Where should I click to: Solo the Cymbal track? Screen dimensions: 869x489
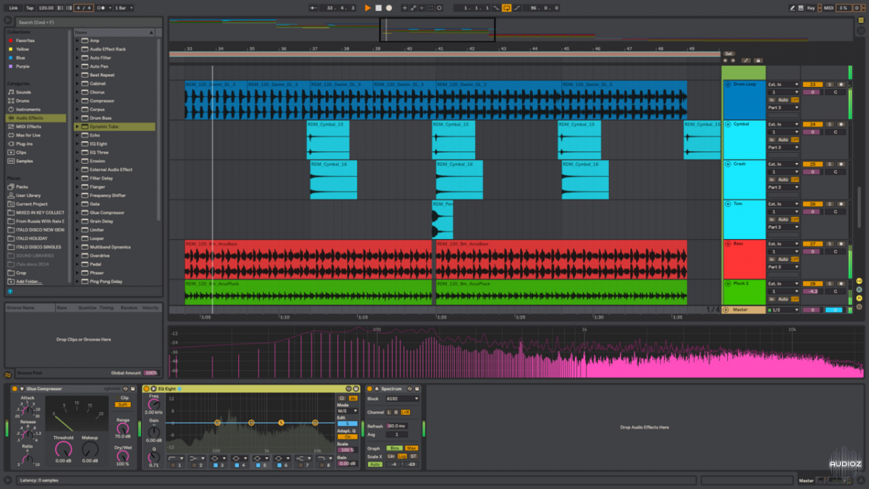[829, 125]
